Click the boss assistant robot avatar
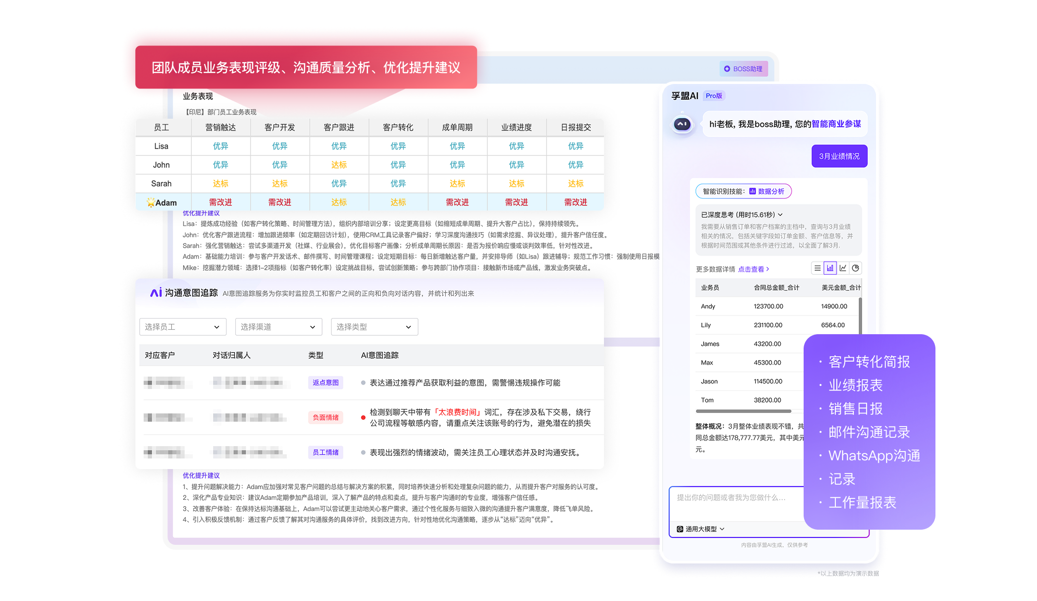The image size is (1037, 601). pyautogui.click(x=682, y=124)
